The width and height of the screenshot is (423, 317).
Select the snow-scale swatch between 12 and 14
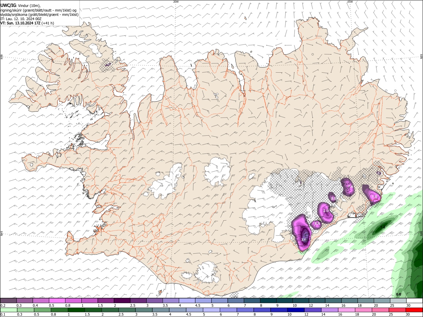317,300
